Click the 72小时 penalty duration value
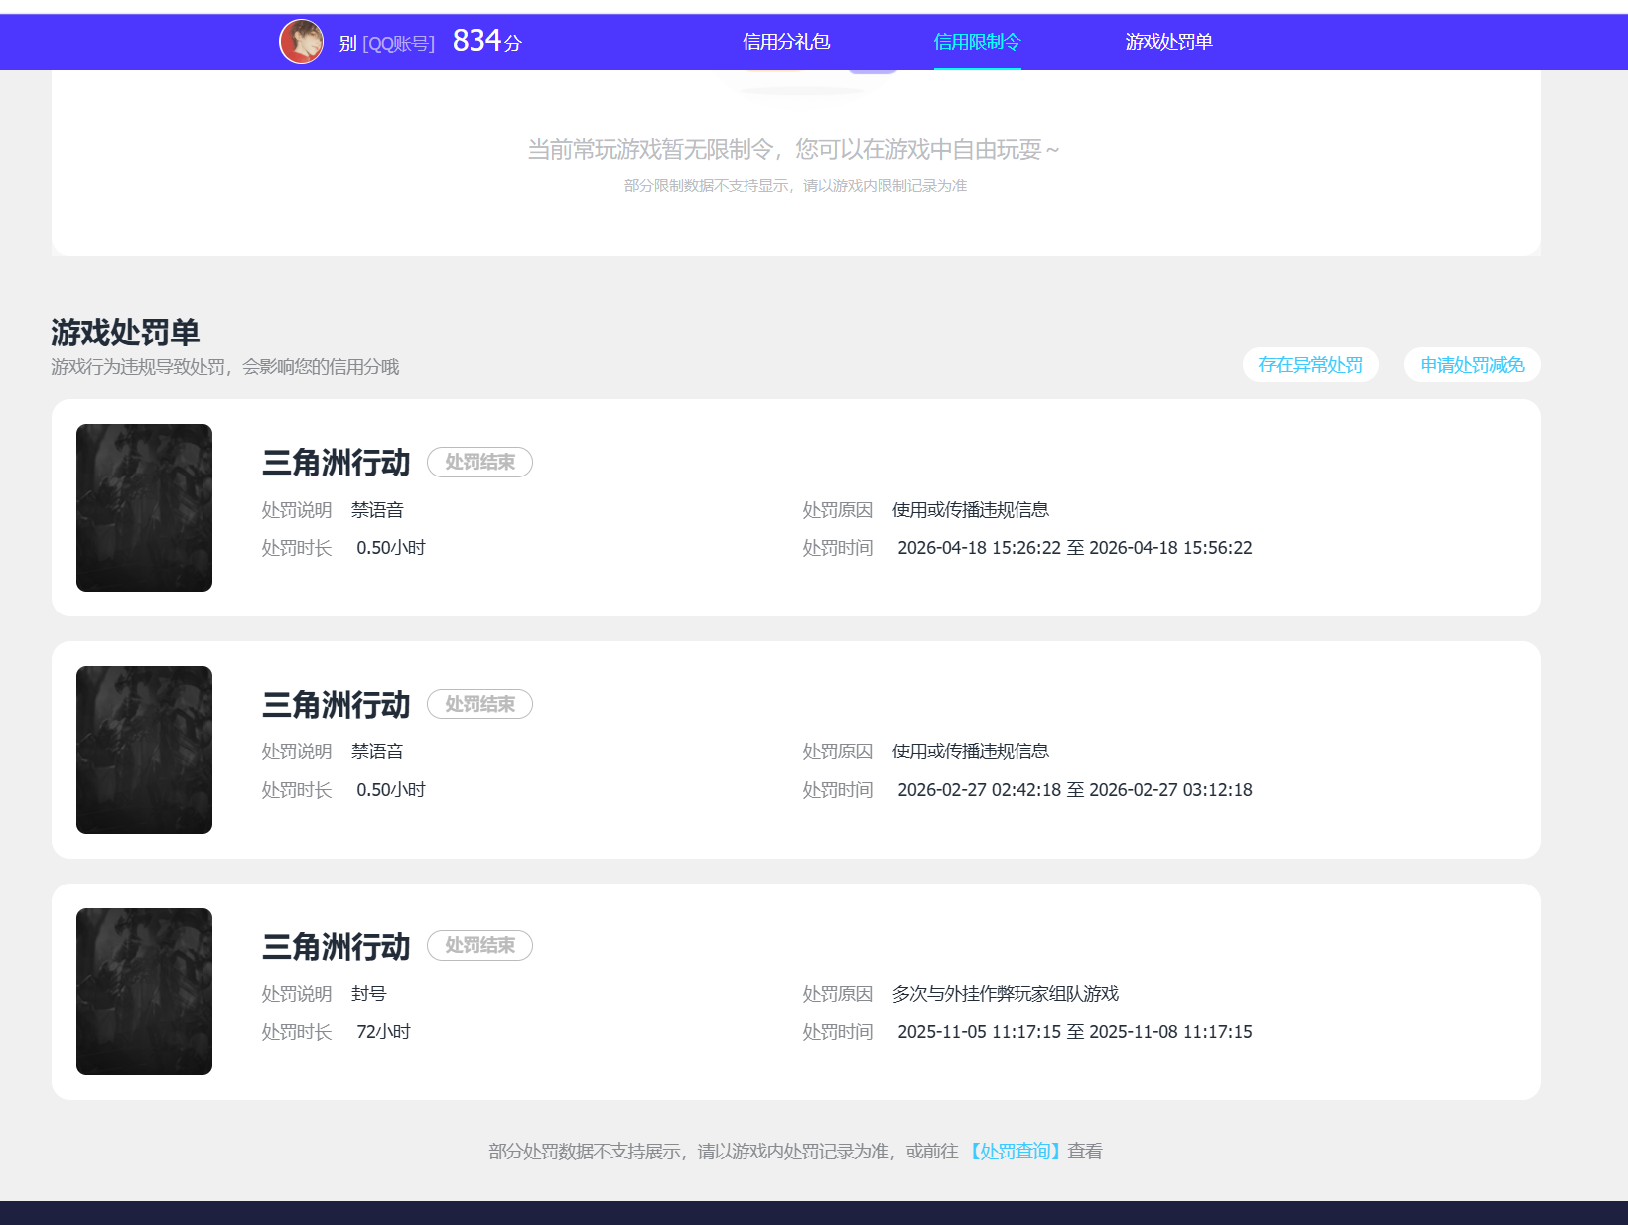This screenshot has width=1628, height=1225. coord(383,1032)
